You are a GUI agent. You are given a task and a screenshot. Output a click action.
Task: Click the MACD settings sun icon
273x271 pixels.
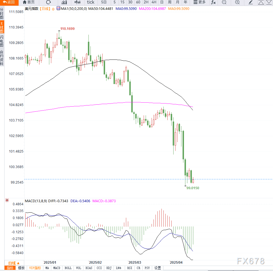(7, 201)
